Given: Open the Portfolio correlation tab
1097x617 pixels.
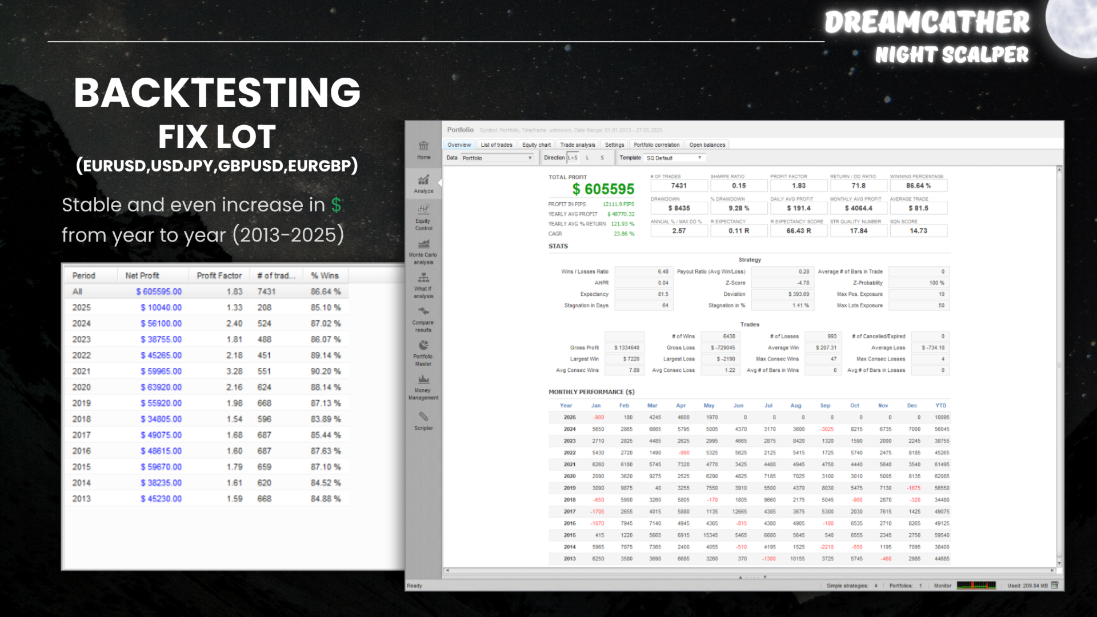Looking at the screenshot, I should tap(656, 145).
